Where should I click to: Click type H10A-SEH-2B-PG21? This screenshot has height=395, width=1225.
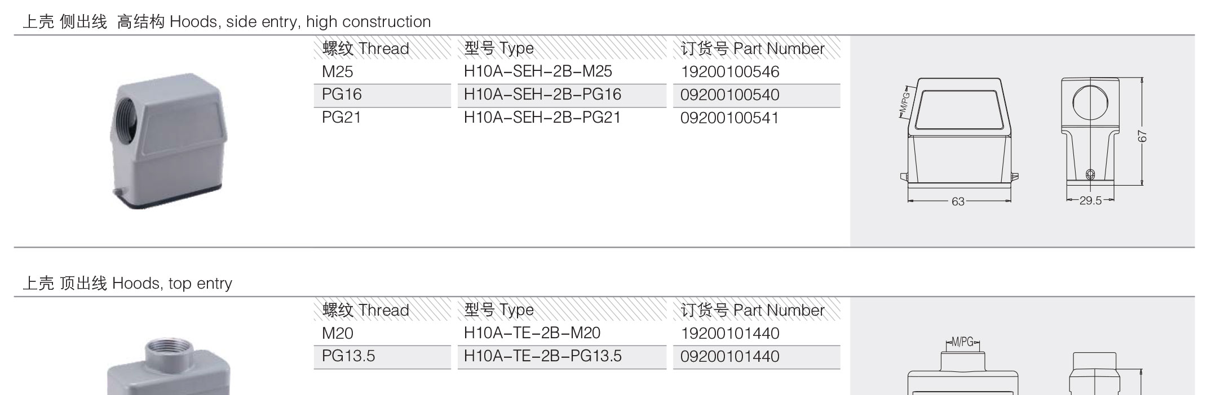pos(542,118)
